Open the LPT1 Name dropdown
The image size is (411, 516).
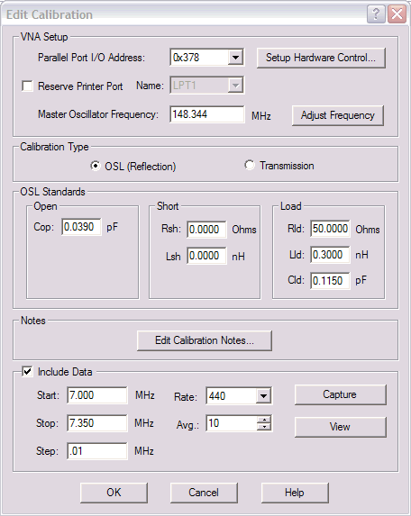[x=235, y=86]
